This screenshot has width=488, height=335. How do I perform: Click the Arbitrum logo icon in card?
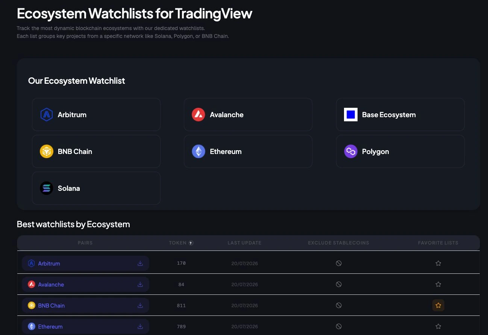click(47, 115)
